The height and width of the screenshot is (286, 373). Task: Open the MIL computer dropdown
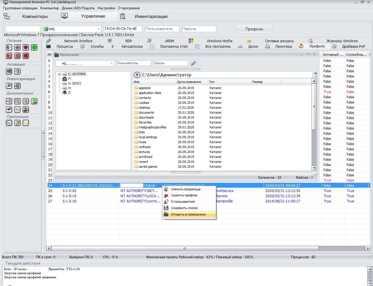coord(99,29)
